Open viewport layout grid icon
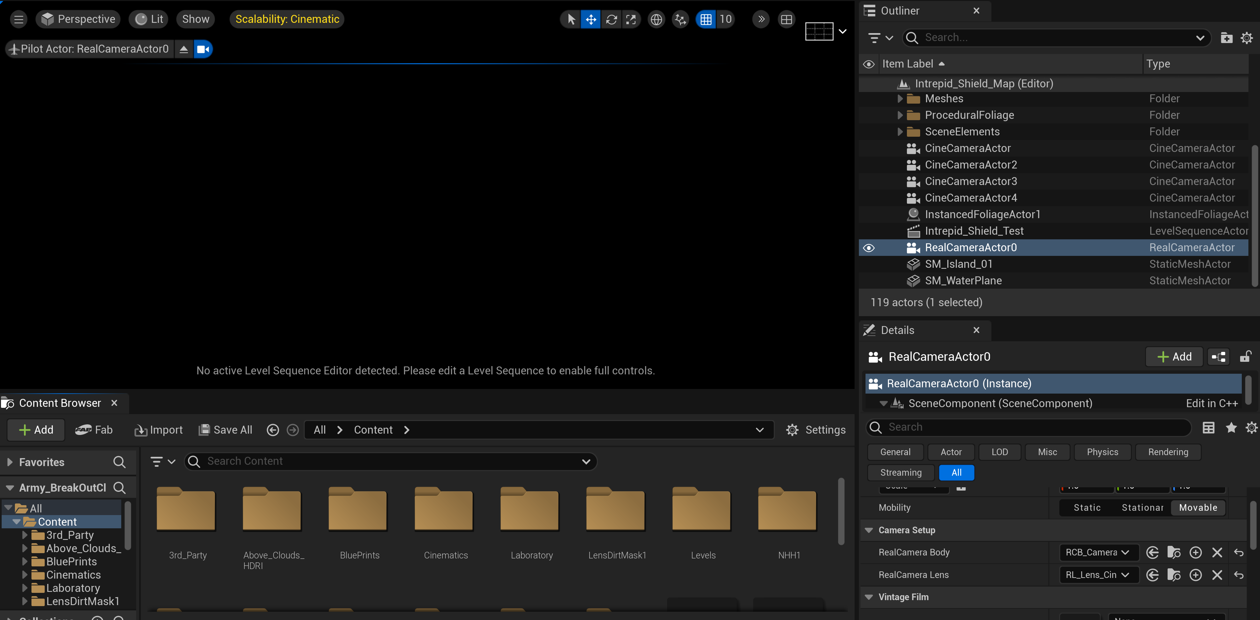Image resolution: width=1260 pixels, height=620 pixels. point(787,20)
